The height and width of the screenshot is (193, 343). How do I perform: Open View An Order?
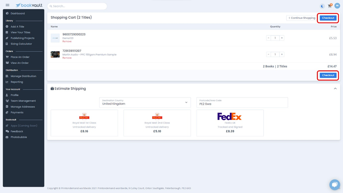[x=19, y=63]
